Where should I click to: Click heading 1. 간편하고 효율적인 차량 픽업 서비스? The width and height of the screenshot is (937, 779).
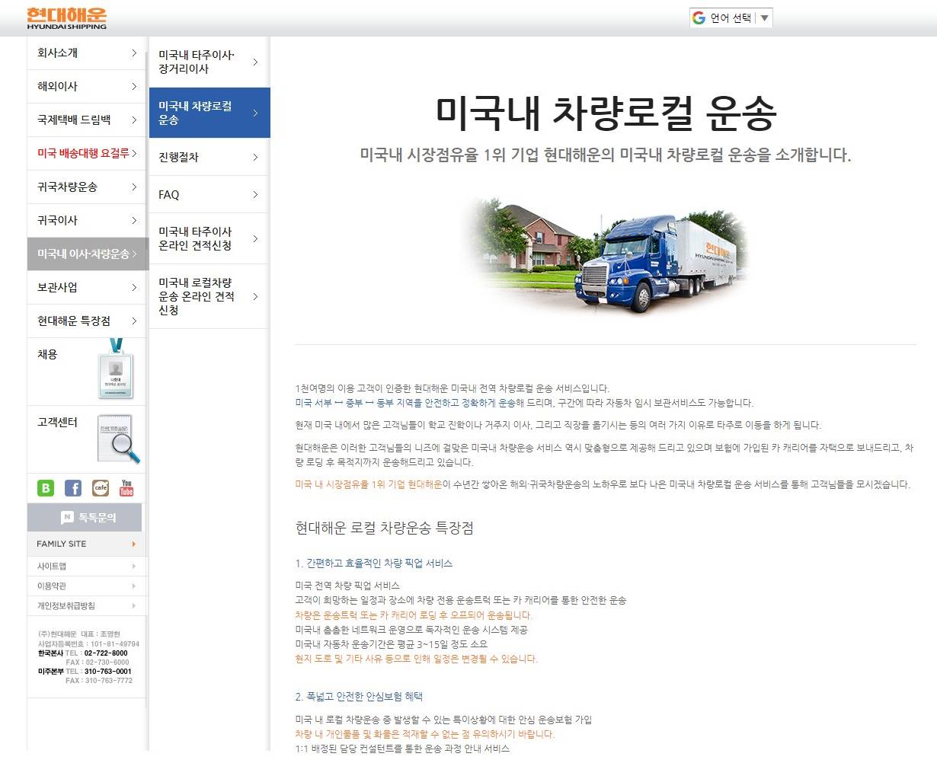[x=374, y=563]
